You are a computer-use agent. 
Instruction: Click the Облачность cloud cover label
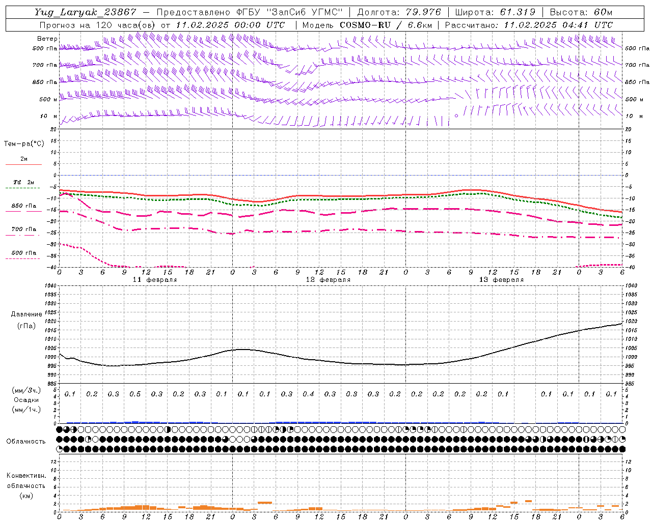26,441
